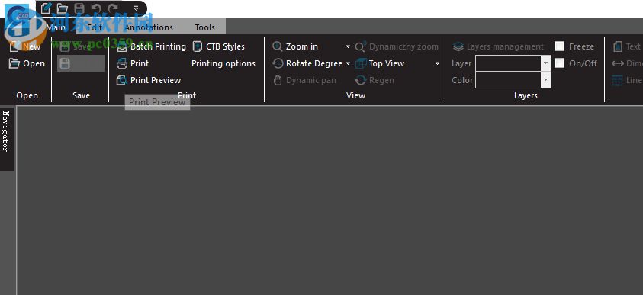Activate the Dynamic pan hand tool

304,80
